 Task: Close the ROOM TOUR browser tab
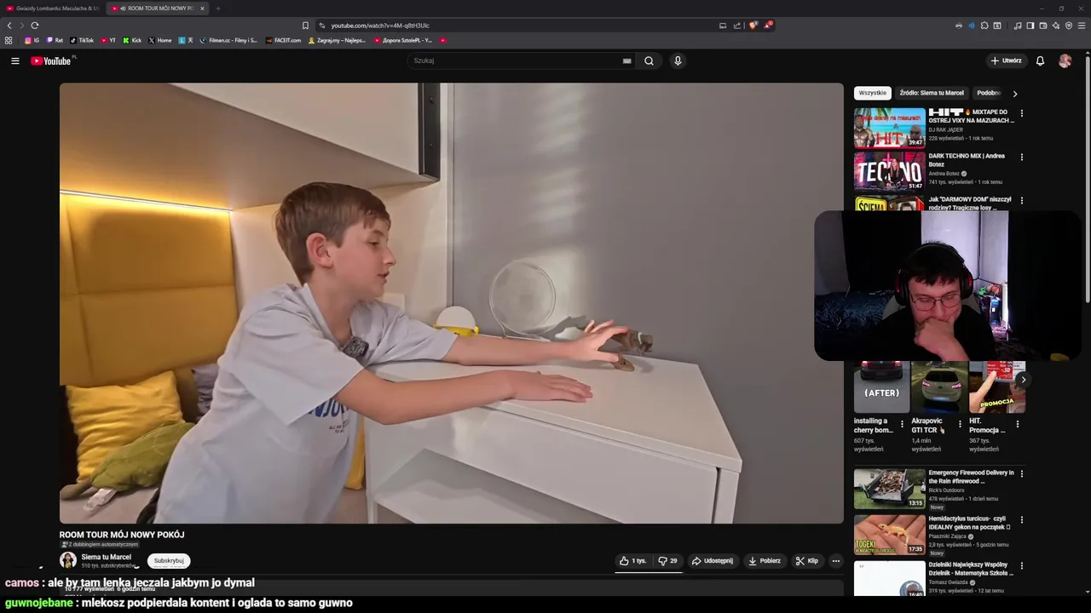[202, 9]
